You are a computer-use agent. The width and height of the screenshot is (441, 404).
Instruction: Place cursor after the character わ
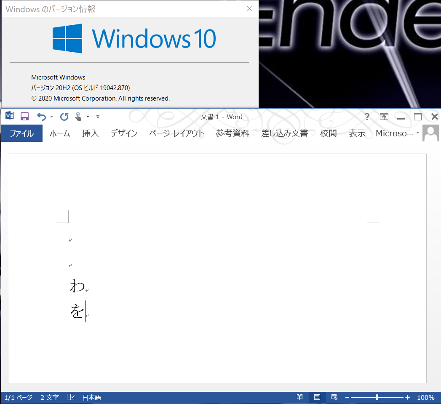[85, 286]
